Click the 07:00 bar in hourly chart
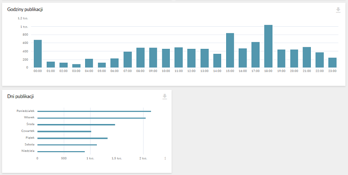 pyautogui.click(x=128, y=60)
